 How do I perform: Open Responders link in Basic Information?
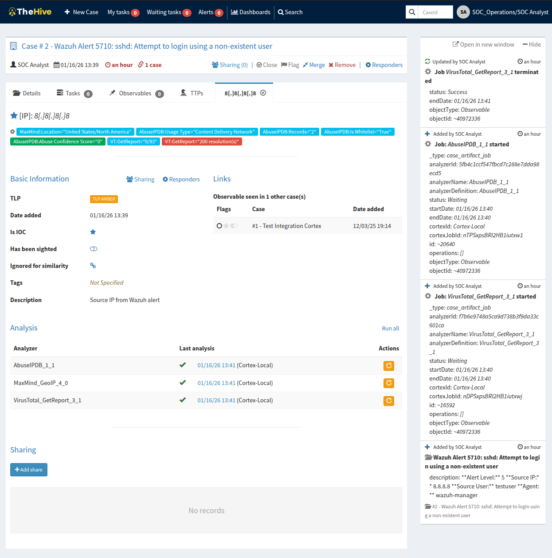click(x=181, y=179)
